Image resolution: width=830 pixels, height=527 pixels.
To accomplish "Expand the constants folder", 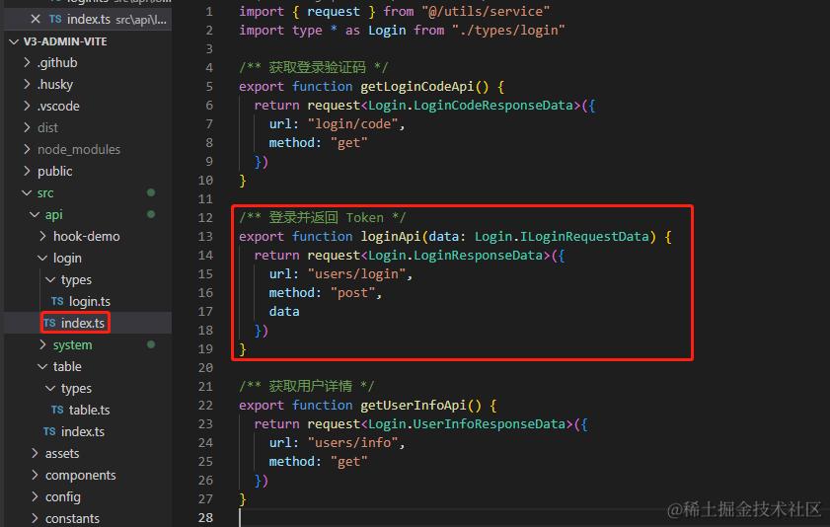I will click(x=35, y=518).
